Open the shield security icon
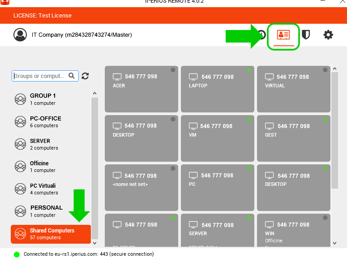This screenshot has height=258, width=347. (x=306, y=35)
